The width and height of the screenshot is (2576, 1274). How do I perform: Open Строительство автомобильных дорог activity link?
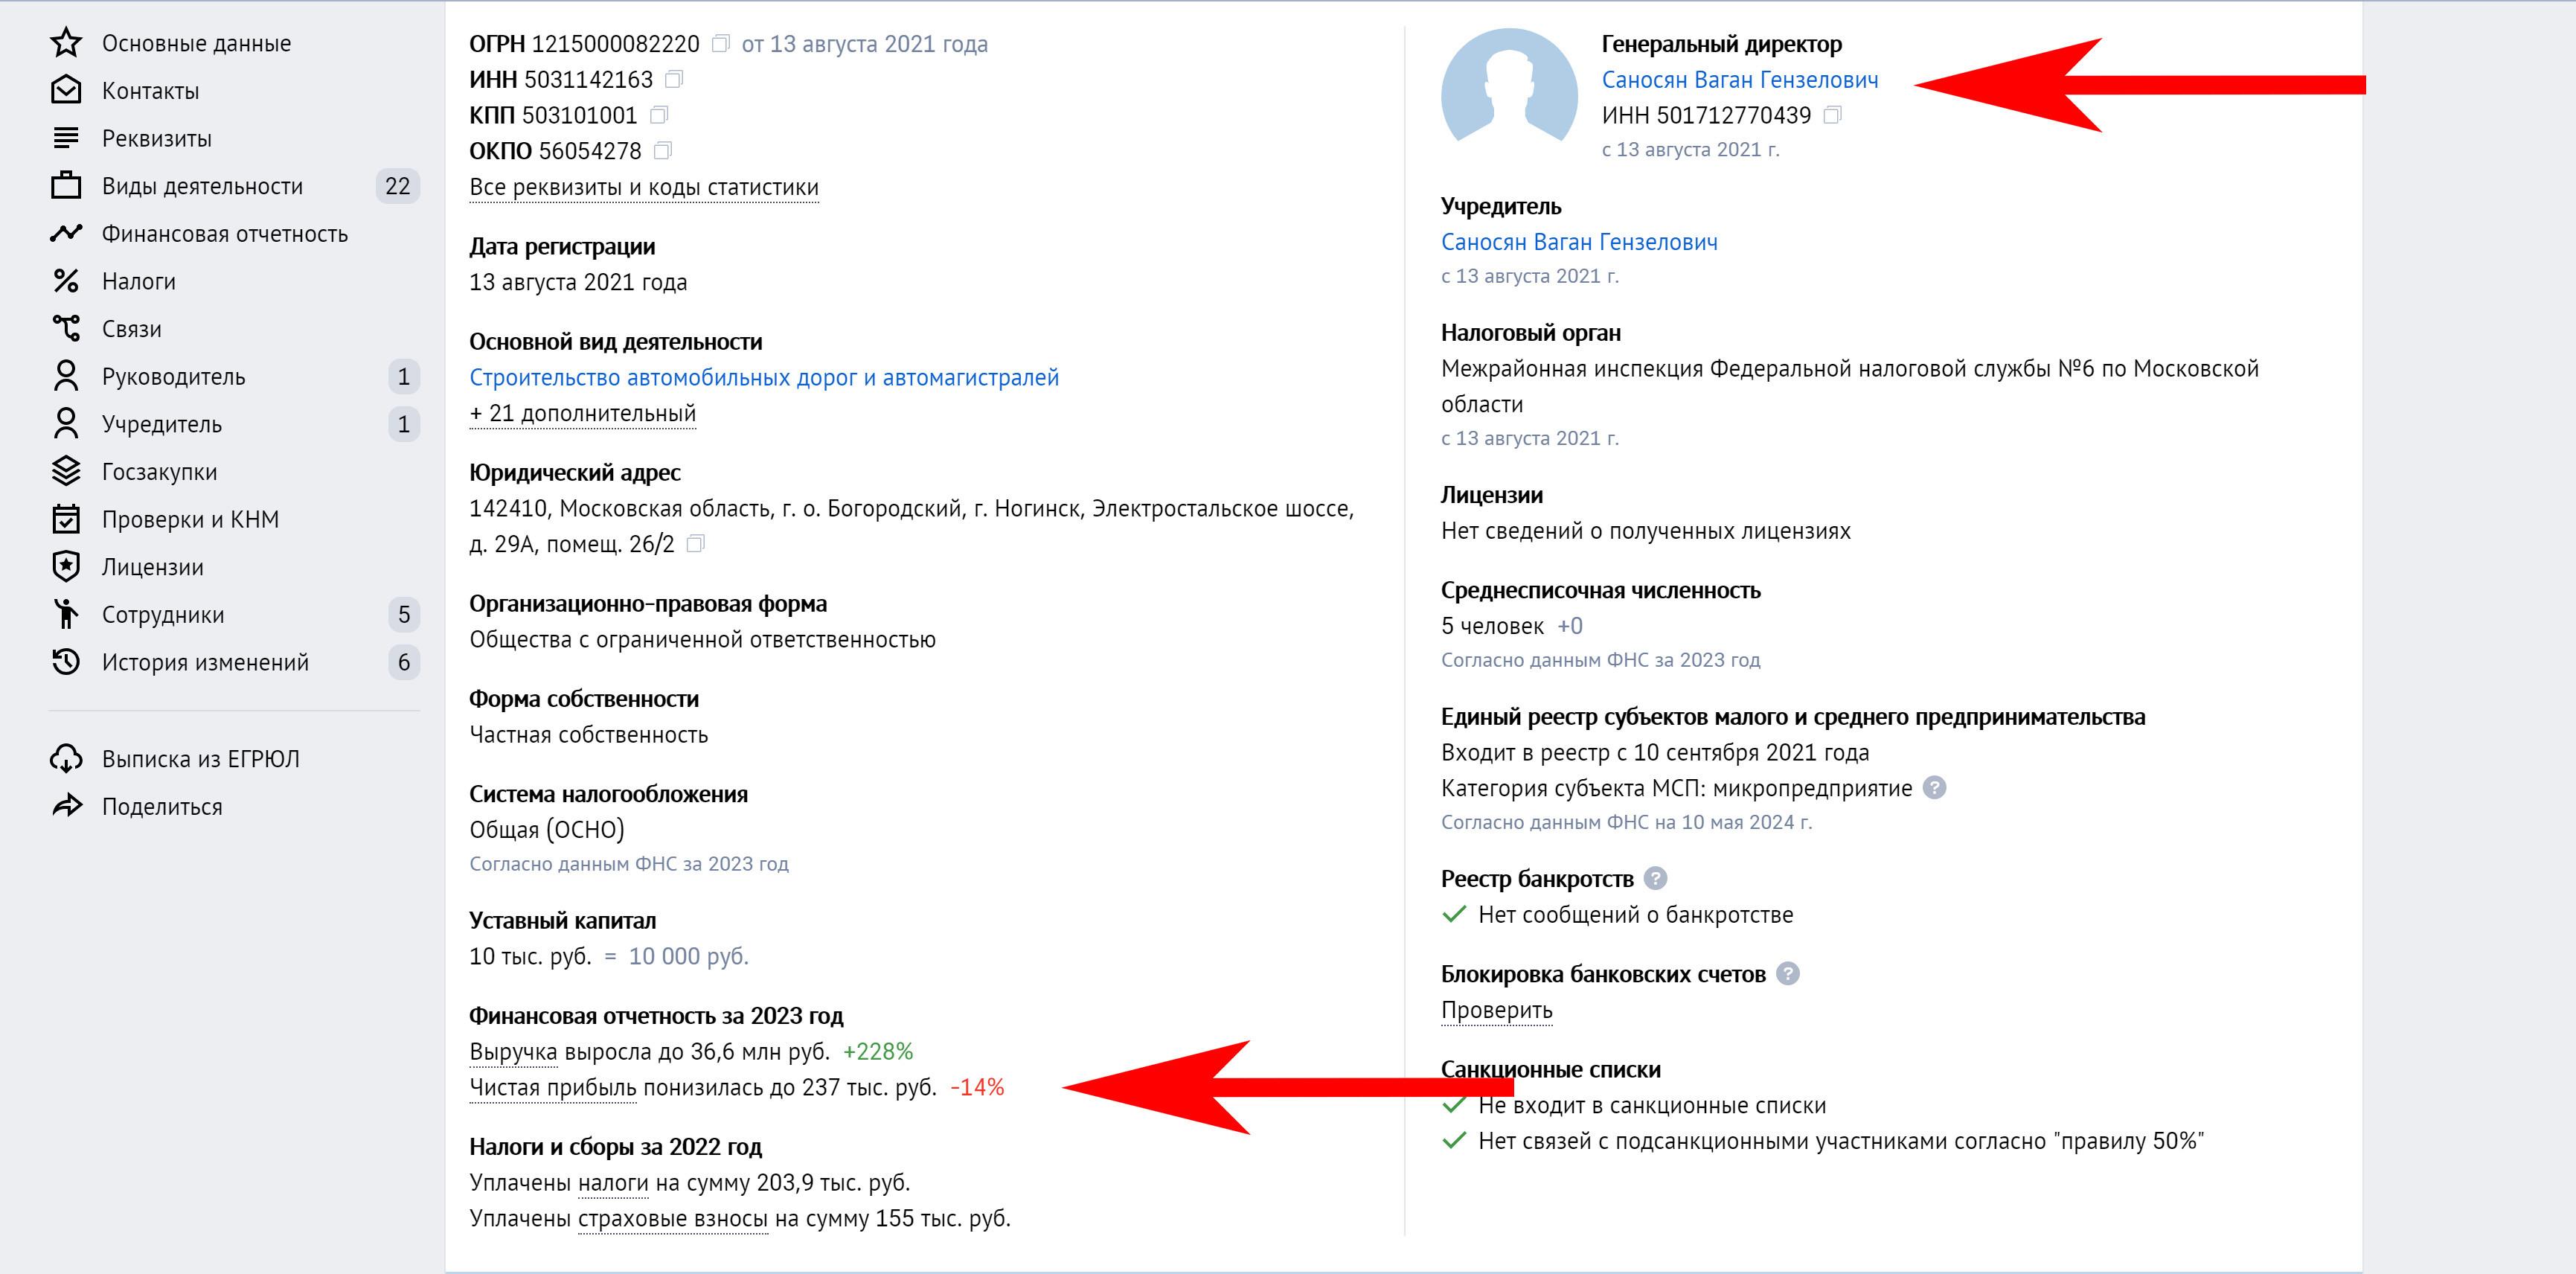[764, 378]
